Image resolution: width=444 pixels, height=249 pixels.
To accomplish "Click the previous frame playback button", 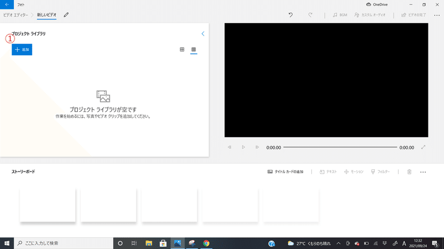I will click(229, 147).
